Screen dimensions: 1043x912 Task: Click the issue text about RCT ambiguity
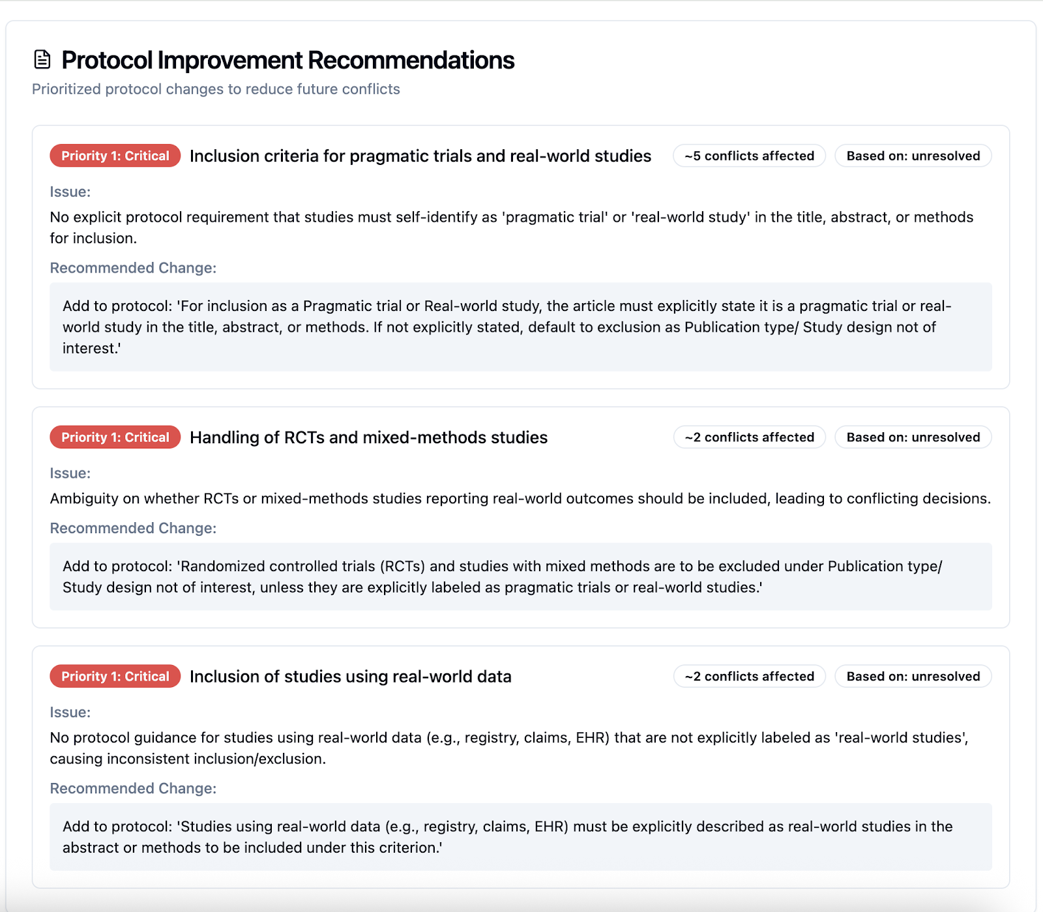click(520, 499)
